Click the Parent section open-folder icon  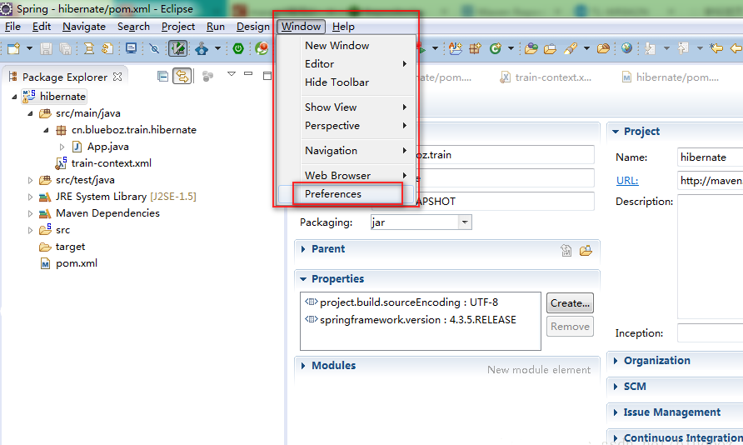(x=586, y=250)
